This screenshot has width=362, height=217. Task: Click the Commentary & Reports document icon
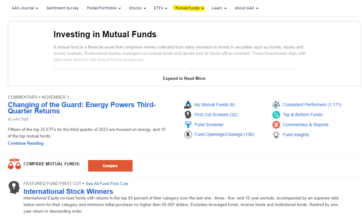pyautogui.click(x=276, y=125)
